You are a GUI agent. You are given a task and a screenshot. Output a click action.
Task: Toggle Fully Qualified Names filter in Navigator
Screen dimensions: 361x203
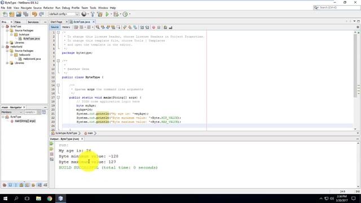33,185
